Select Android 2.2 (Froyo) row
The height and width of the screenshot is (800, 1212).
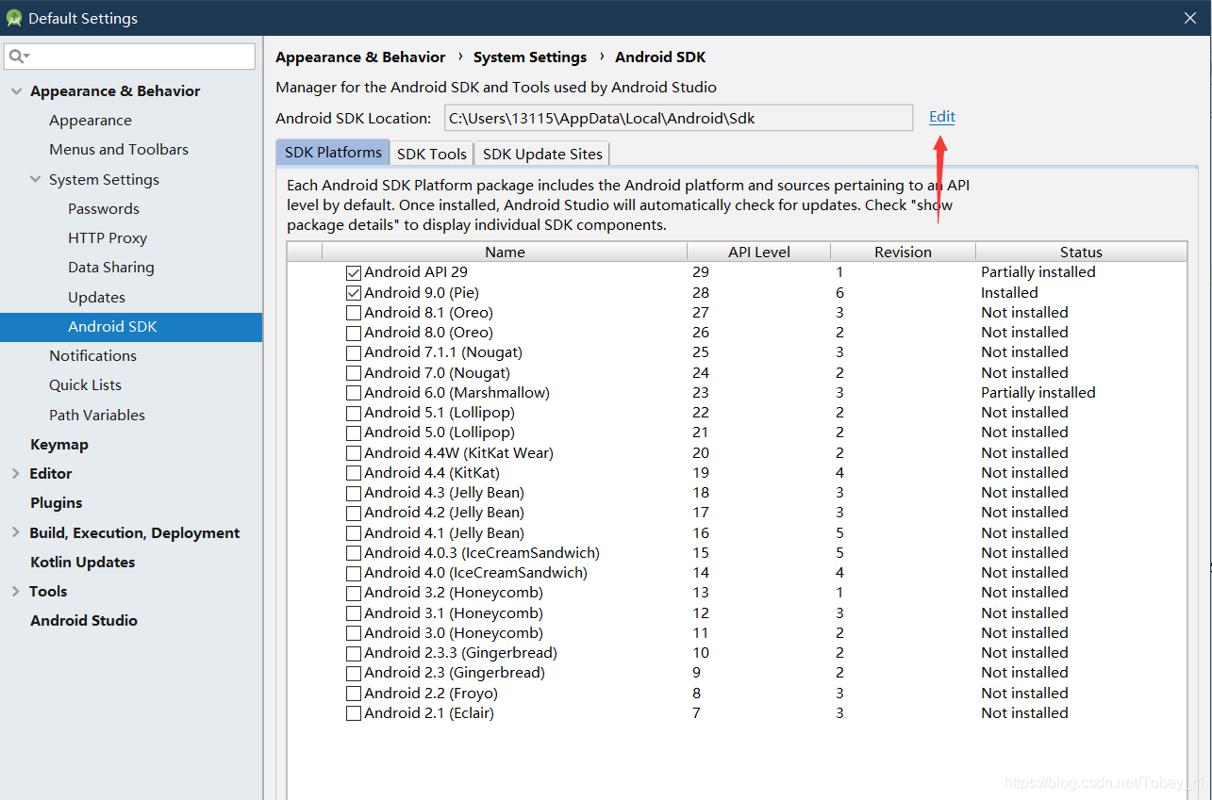click(x=737, y=694)
